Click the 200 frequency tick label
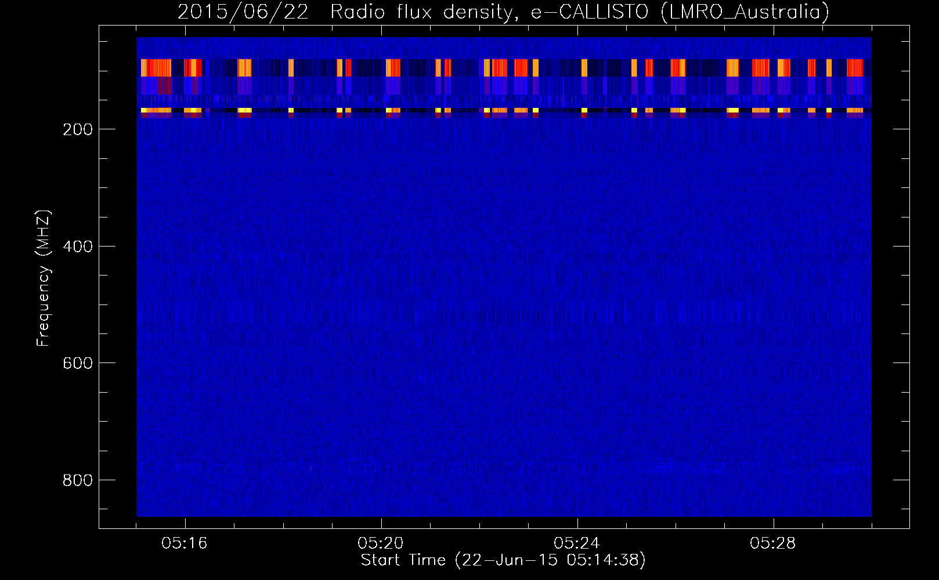The image size is (939, 580). click(x=78, y=129)
